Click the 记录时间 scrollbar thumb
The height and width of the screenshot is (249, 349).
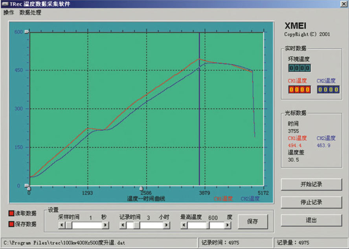point(137,225)
